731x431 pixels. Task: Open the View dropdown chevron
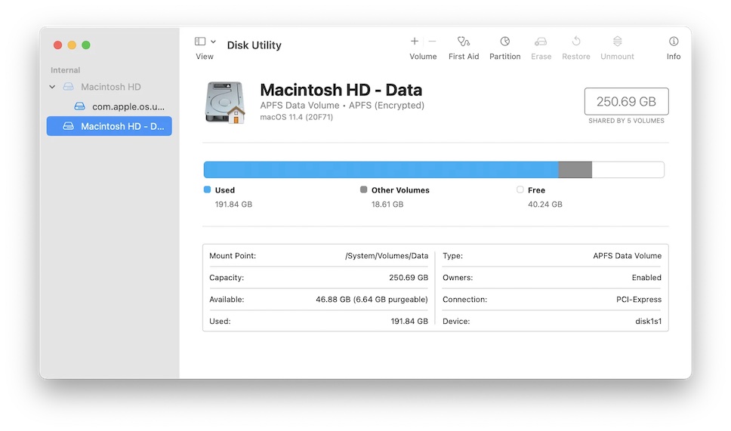tap(213, 42)
